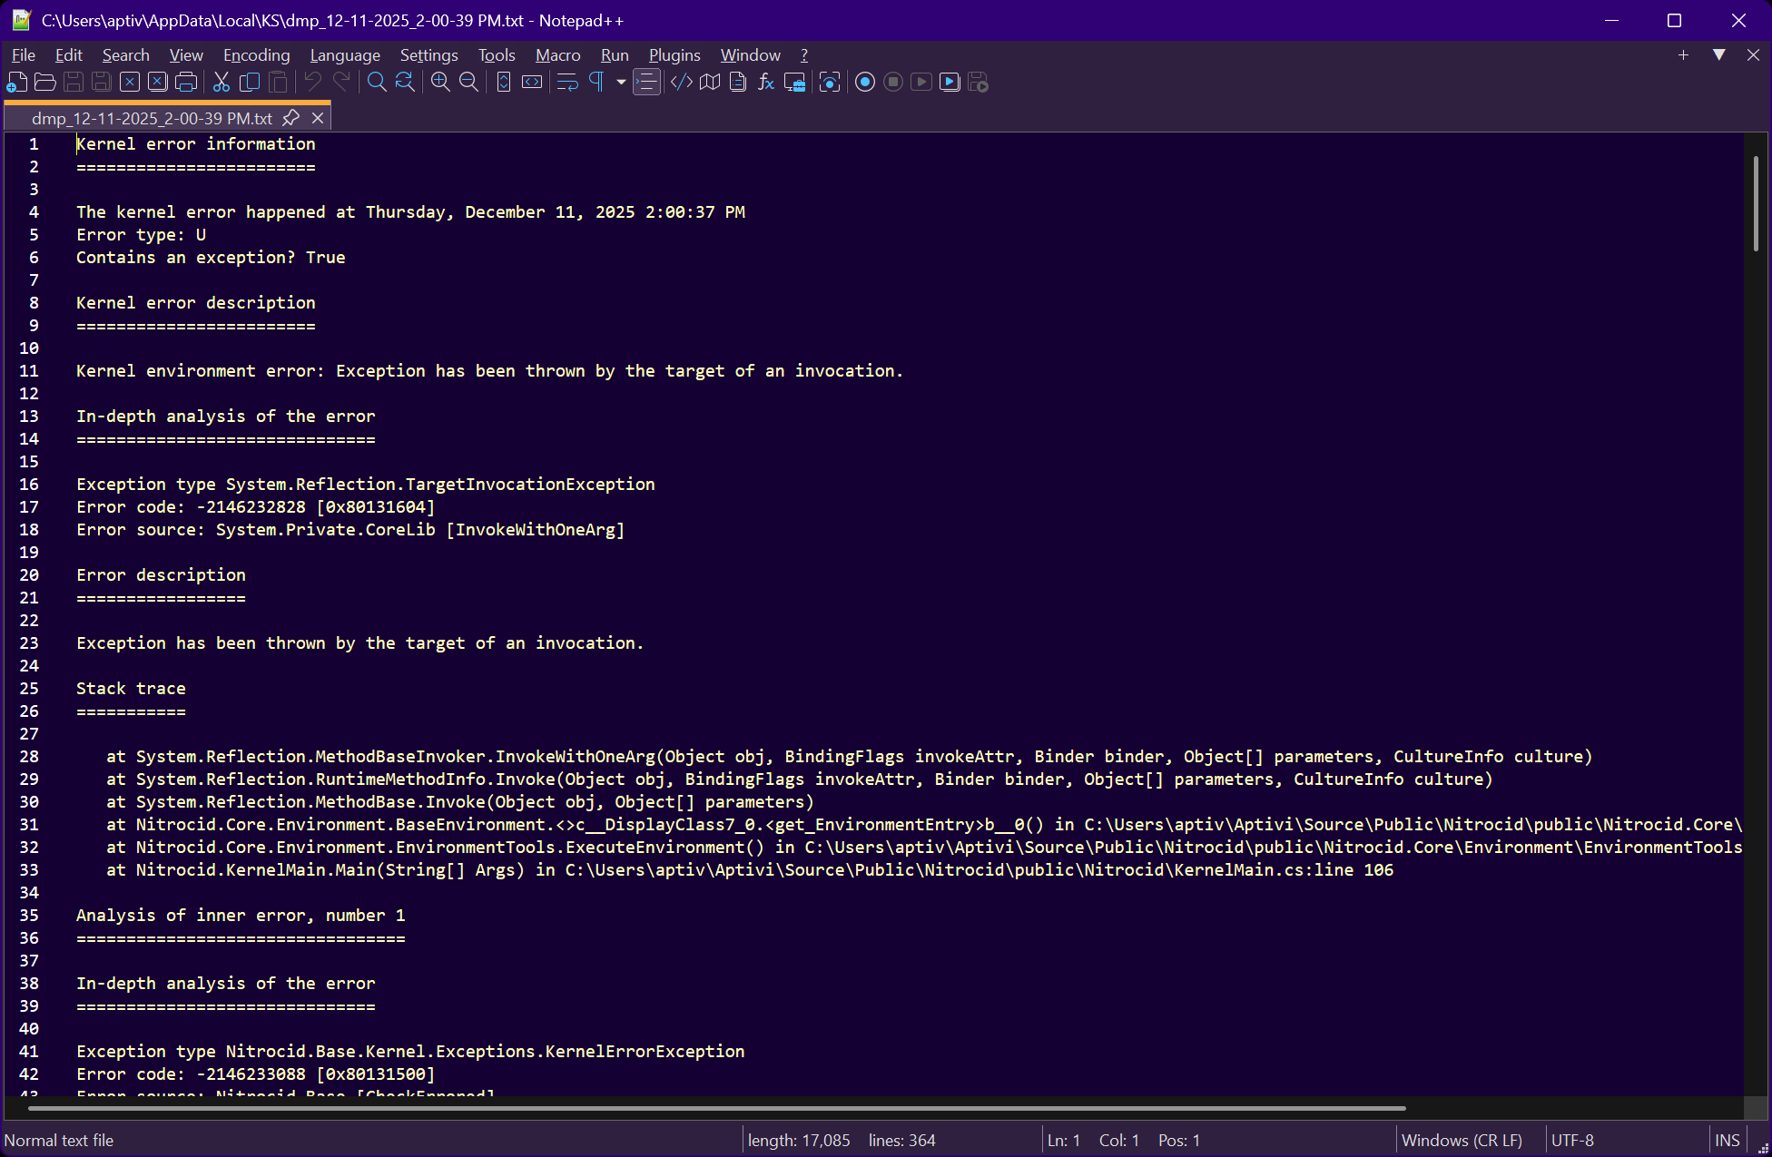Open tab list triangle at top right
Screen dimensions: 1772x1157
click(x=1718, y=55)
